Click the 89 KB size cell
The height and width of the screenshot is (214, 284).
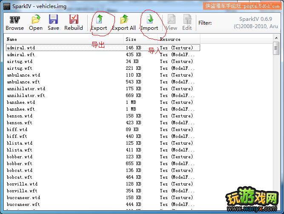pyautogui.click(x=132, y=129)
